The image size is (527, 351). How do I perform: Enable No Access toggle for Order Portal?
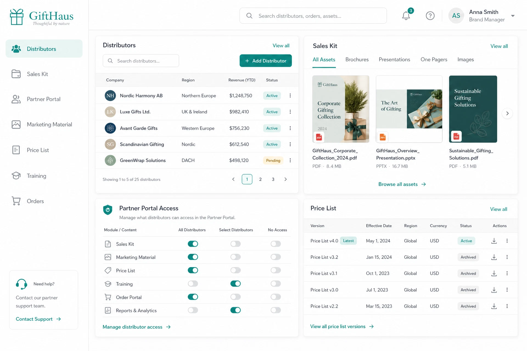click(276, 297)
